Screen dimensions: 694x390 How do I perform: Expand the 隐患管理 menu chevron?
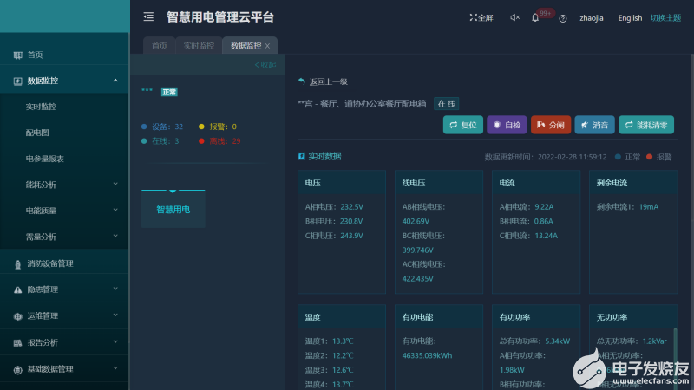[x=115, y=289]
